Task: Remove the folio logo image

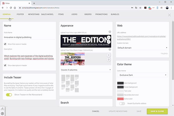Action: tap(109, 37)
